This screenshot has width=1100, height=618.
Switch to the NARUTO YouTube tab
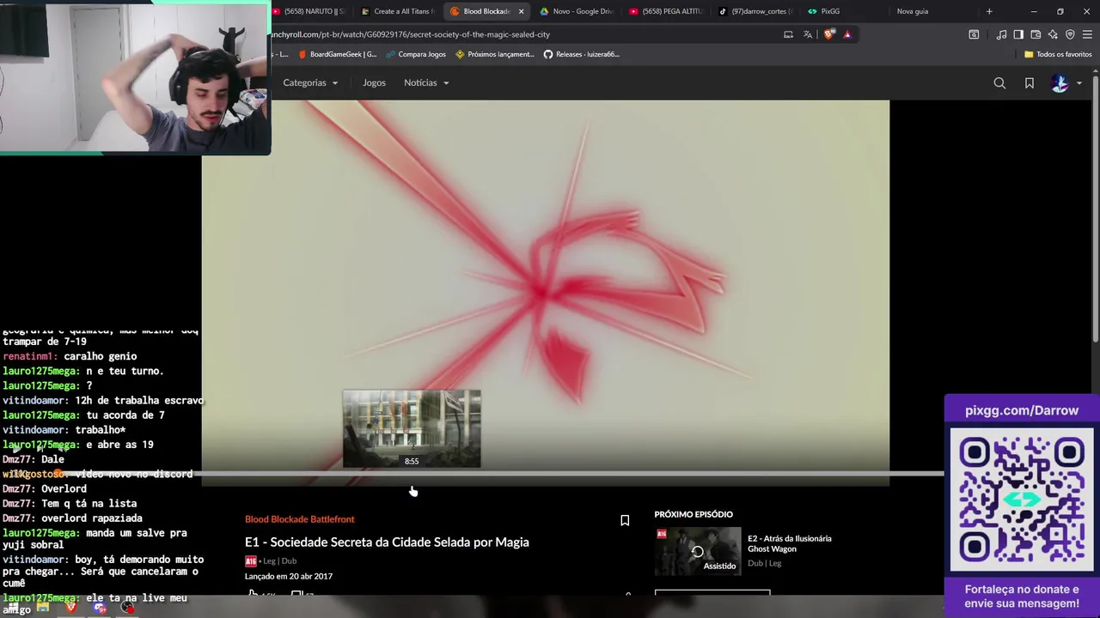point(309,11)
